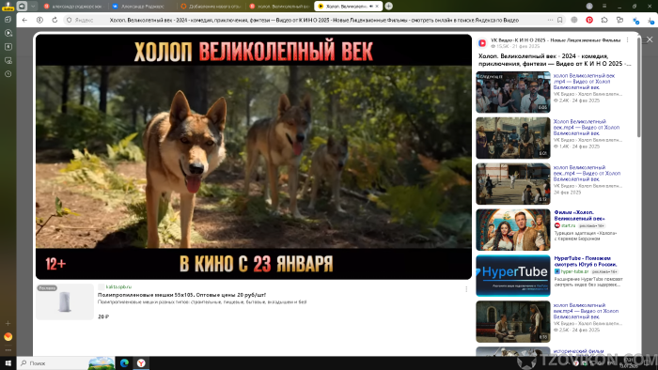
Task: Open Microsoft Edge from the taskbar
Action: (x=124, y=362)
